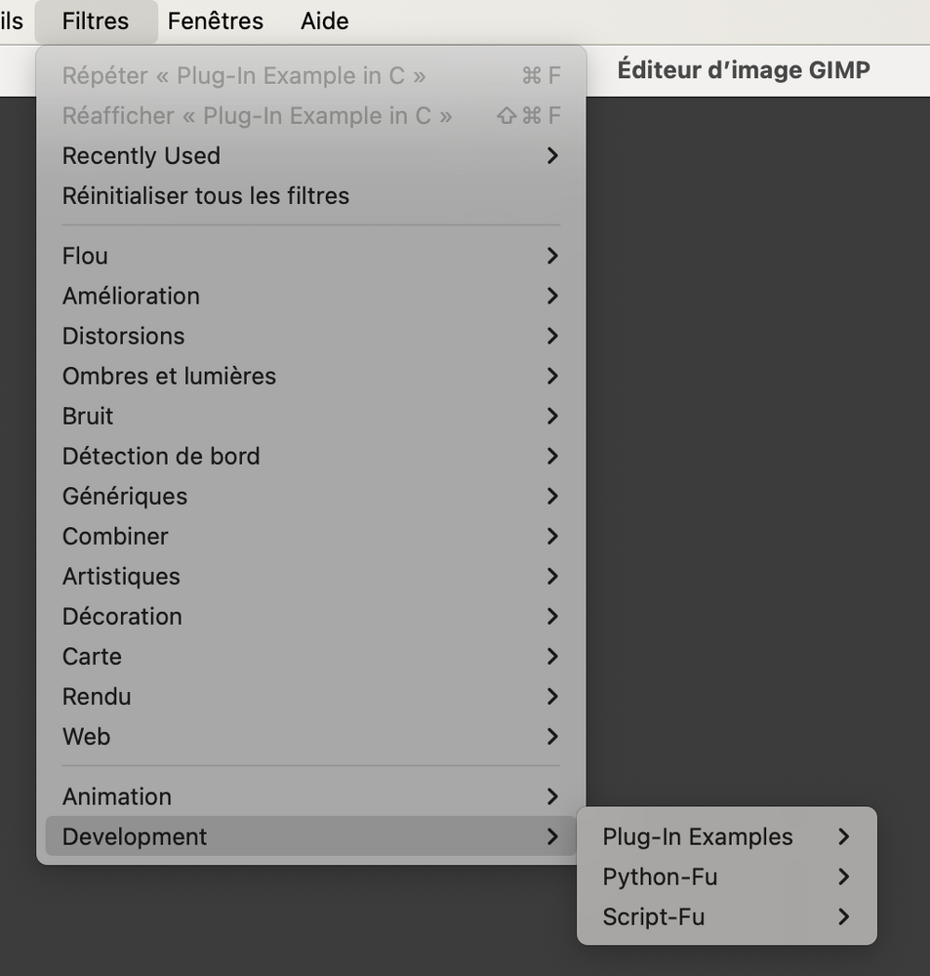Open the Animation submenu
Viewport: 930px width, 976px height.
(117, 796)
